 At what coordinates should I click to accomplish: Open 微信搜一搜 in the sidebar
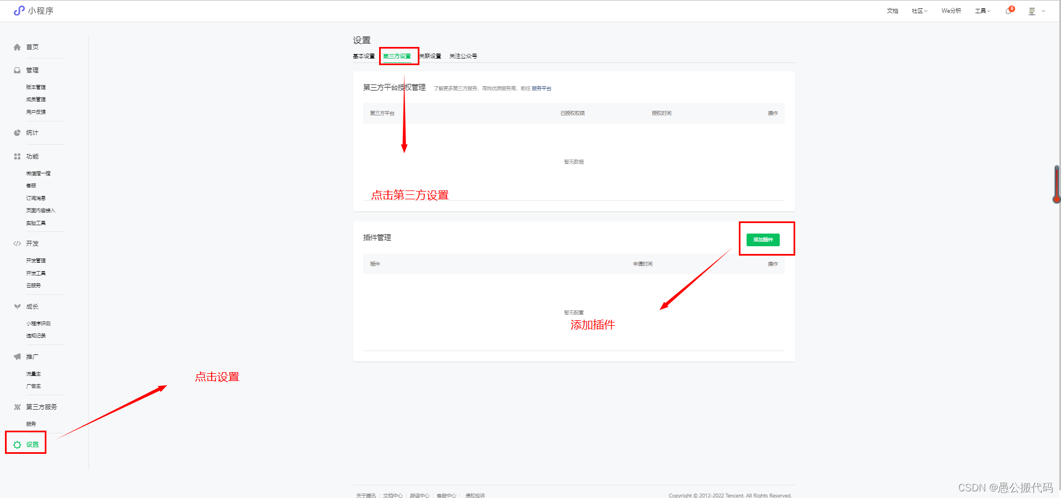click(38, 173)
